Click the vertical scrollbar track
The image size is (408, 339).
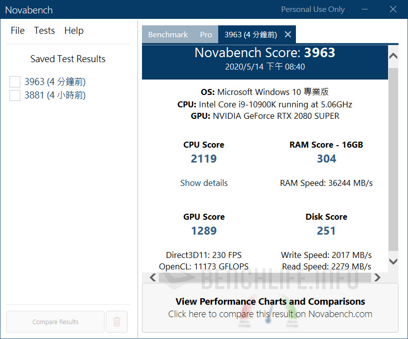(393, 159)
